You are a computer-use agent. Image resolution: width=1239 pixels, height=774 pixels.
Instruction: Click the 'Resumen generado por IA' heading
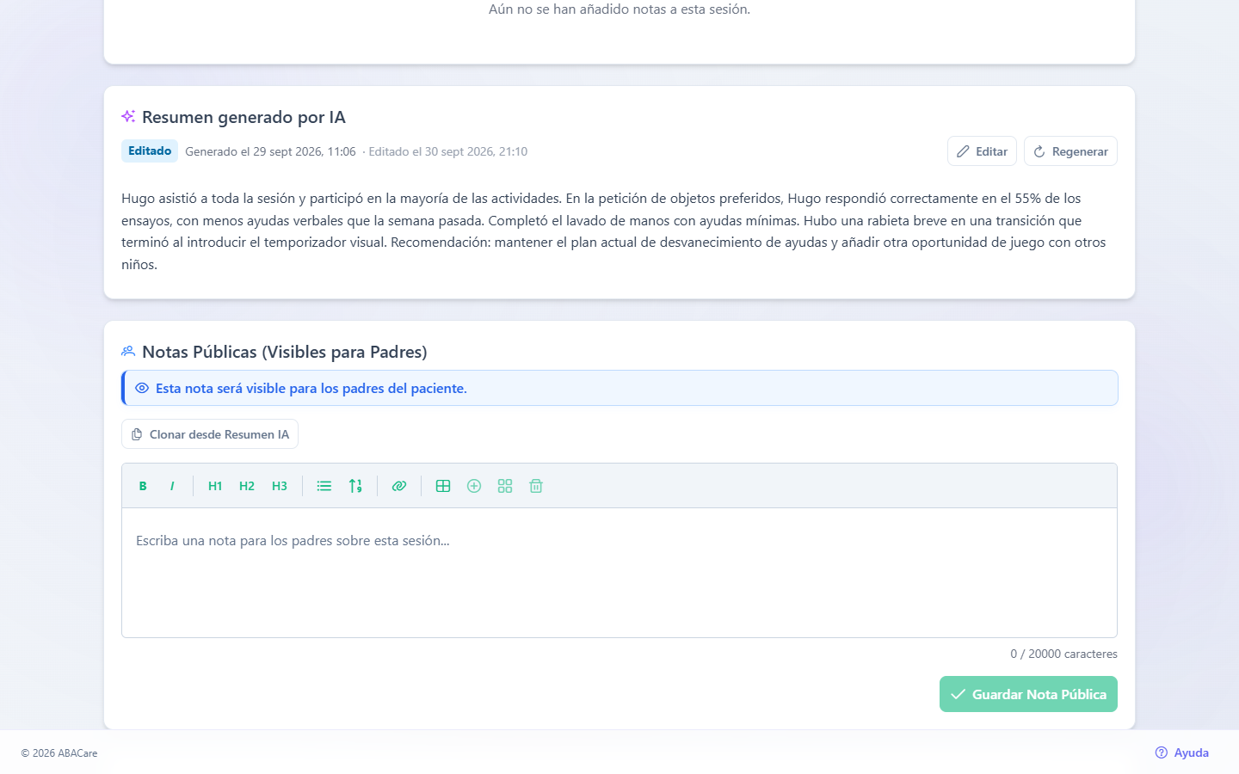click(243, 117)
